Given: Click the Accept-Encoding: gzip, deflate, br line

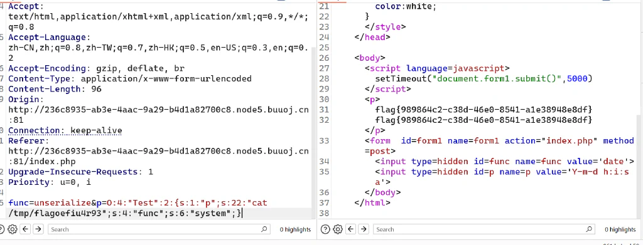Looking at the screenshot, I should [x=96, y=68].
